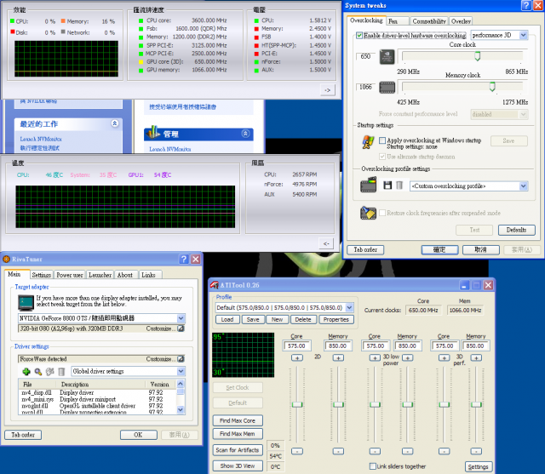Image resolution: width=545 pixels, height=474 pixels.
Task: Switch to the Compatibility tab
Action: pyautogui.click(x=429, y=21)
